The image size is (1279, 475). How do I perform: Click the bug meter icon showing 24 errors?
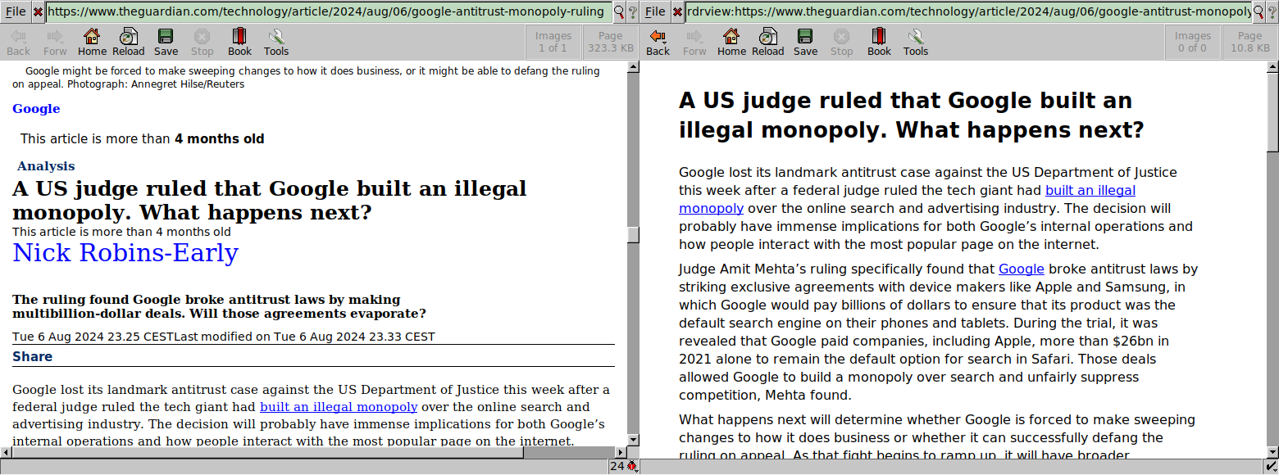tap(623, 467)
